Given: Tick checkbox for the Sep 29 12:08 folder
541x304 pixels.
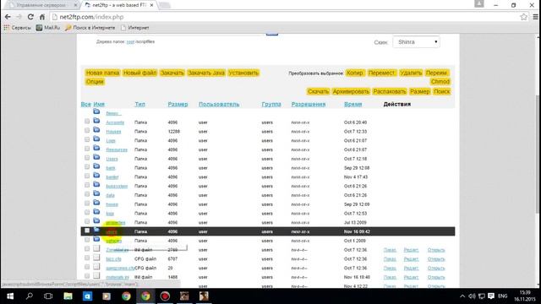Looking at the screenshot, I should pos(87,167).
